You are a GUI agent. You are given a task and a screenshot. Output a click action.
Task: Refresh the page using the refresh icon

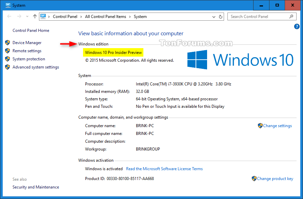coord(221,16)
